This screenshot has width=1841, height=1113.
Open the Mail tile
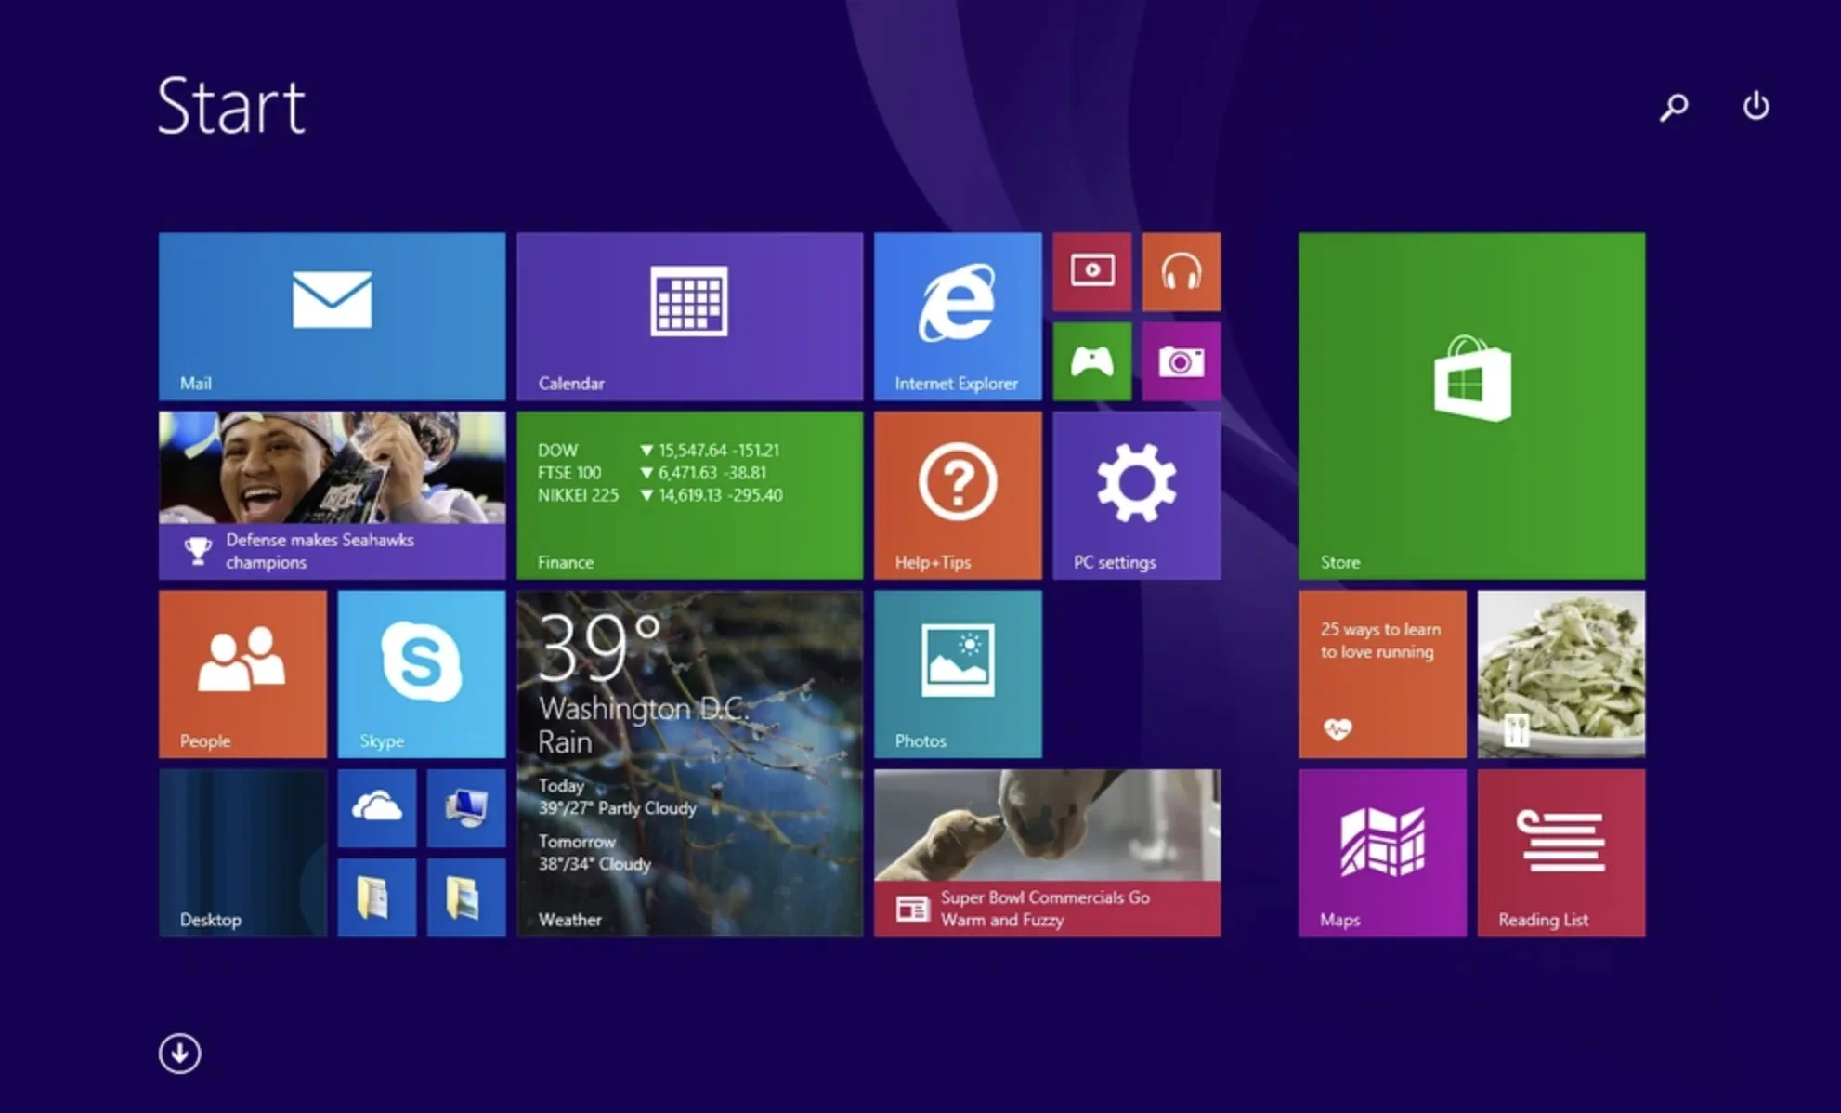(x=332, y=316)
